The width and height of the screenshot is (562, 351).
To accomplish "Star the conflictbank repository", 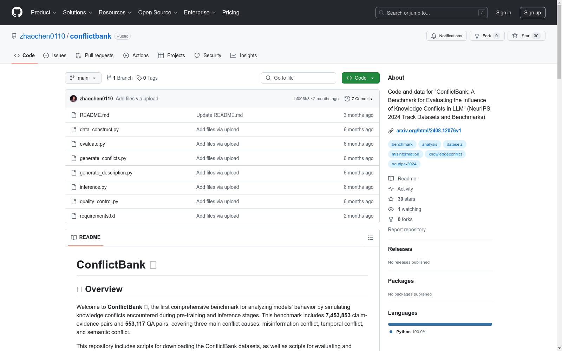I will click(x=526, y=36).
